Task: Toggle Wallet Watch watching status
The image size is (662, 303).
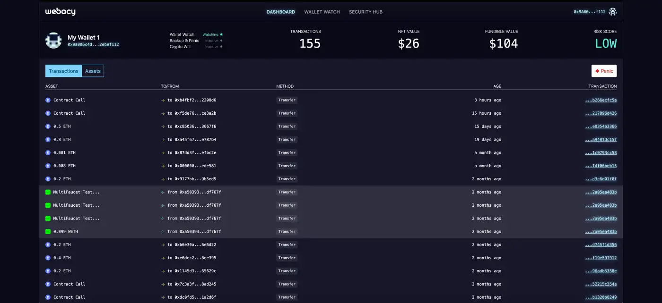Action: point(212,34)
